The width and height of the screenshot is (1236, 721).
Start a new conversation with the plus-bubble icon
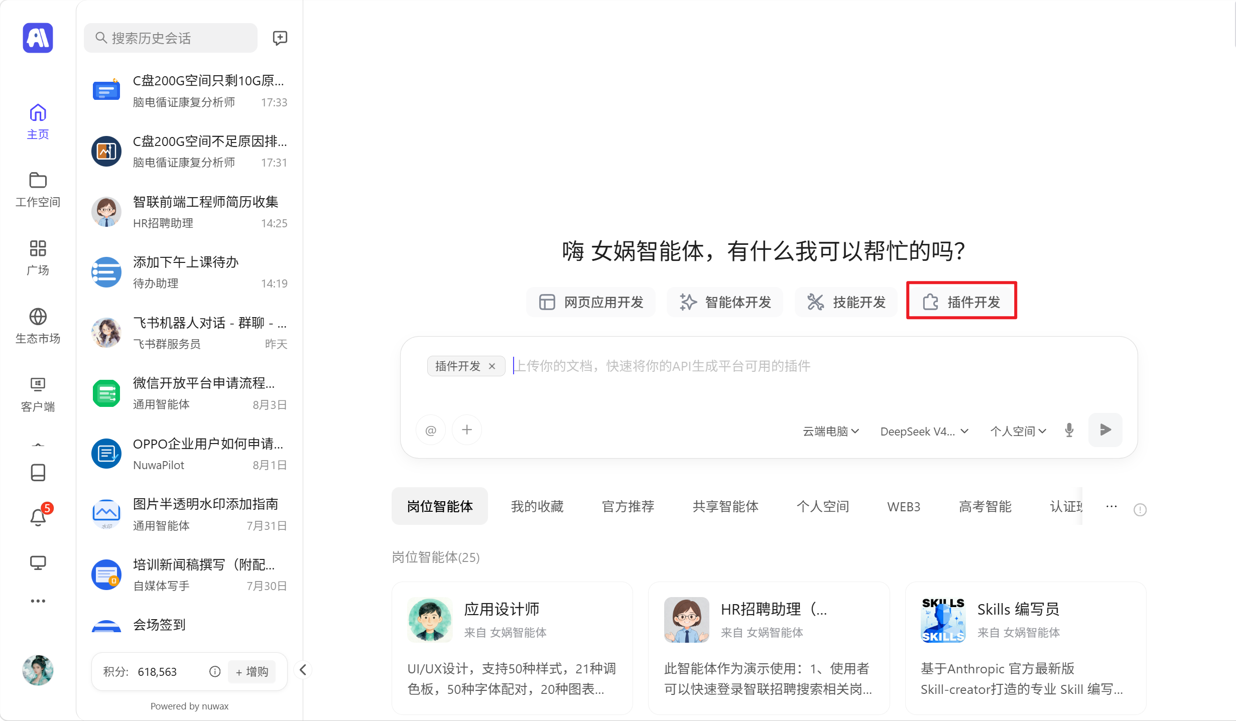click(x=280, y=38)
